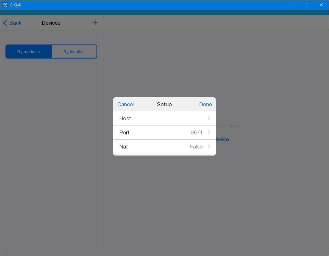Open the Port setting via its chevron arrow
The image size is (329, 256).
tap(209, 132)
